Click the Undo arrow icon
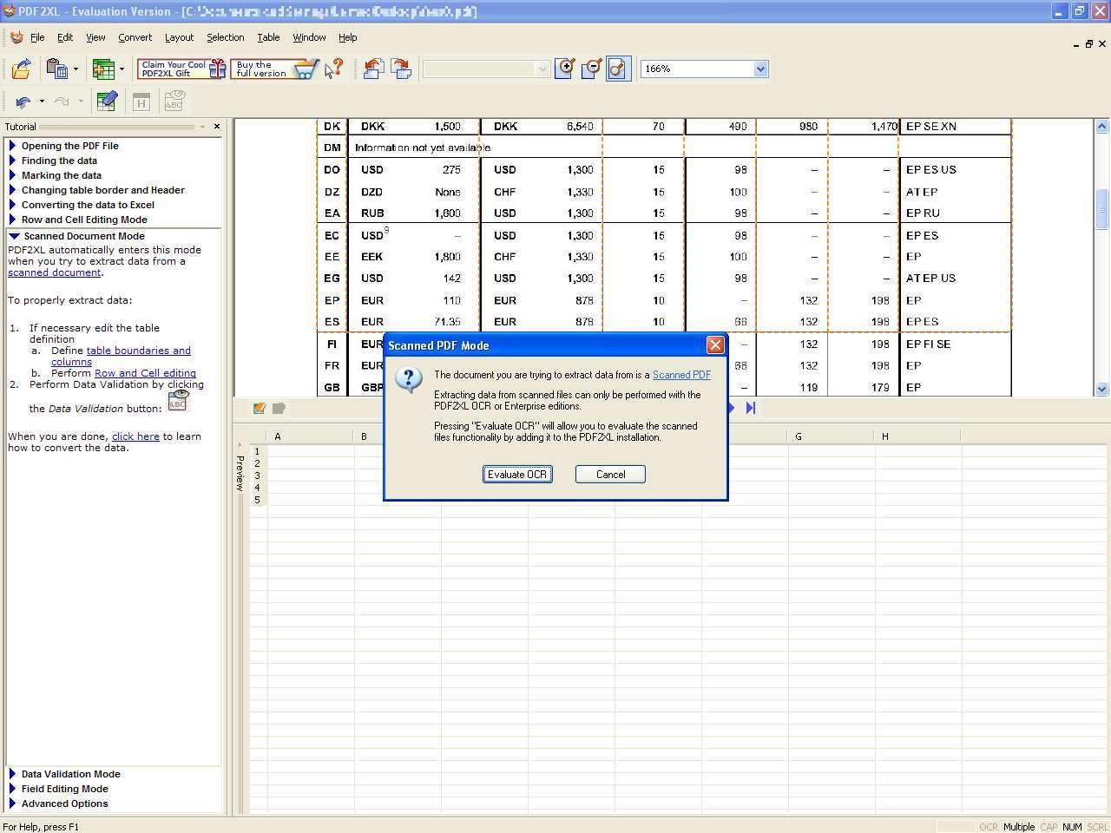1111x833 pixels. point(23,102)
